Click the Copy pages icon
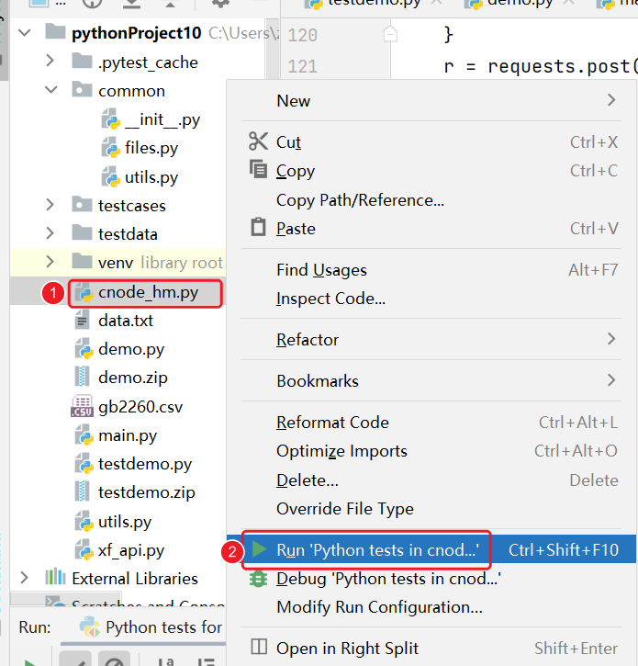Image resolution: width=638 pixels, height=666 pixels. (258, 169)
